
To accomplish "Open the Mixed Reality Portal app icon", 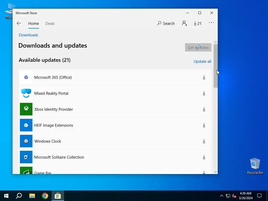I will (x=26, y=93).
